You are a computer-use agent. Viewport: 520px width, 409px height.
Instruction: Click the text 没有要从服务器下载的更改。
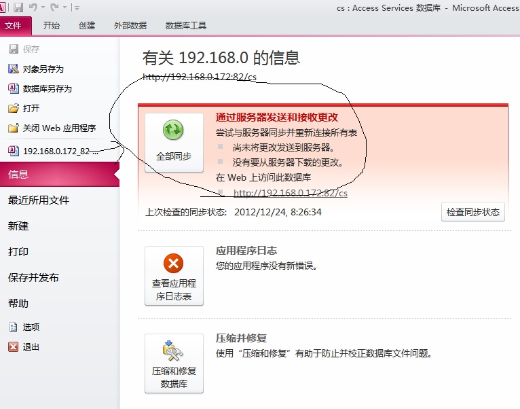point(288,162)
